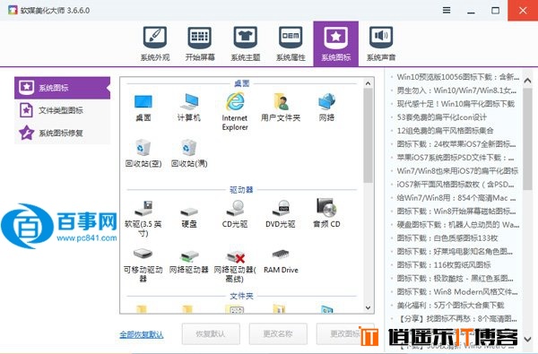Click the icon list scroll-up arrow
Image resolution: width=538 pixels, height=354 pixels.
point(369,83)
